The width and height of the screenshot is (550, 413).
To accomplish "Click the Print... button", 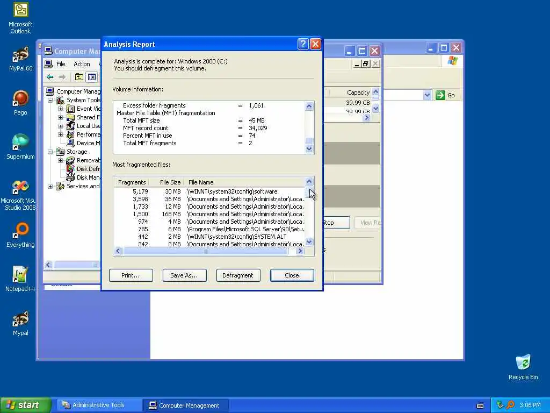I will [x=131, y=275].
